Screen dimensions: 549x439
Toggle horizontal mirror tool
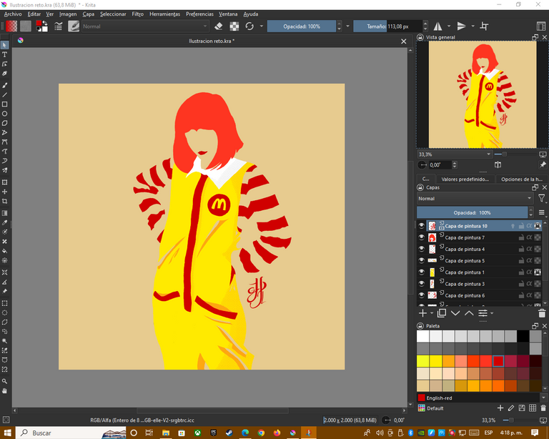tap(438, 26)
